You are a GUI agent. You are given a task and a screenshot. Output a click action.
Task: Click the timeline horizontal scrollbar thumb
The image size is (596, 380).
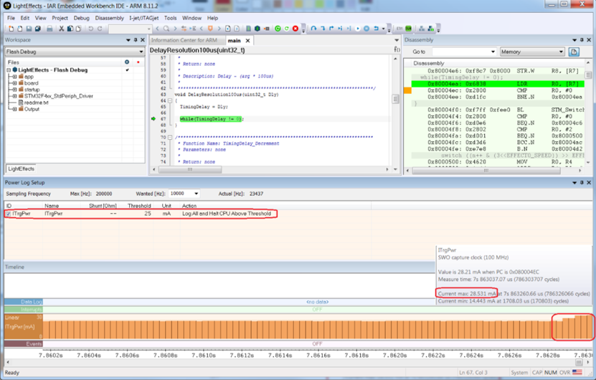tap(579, 363)
